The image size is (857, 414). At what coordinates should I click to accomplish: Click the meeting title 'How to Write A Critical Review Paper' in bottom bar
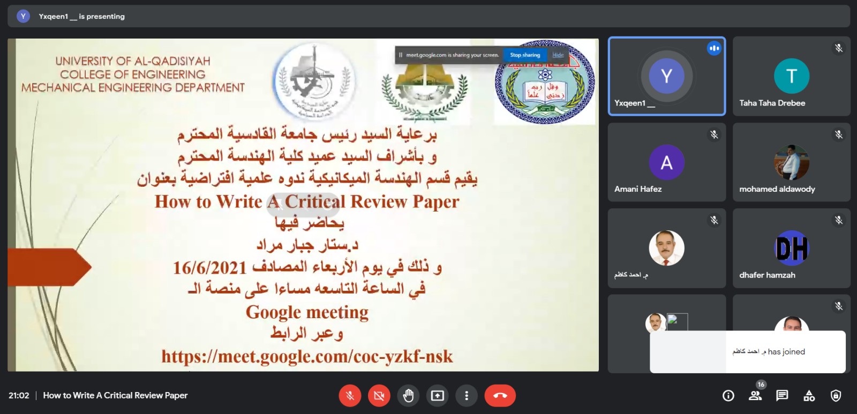pyautogui.click(x=115, y=396)
